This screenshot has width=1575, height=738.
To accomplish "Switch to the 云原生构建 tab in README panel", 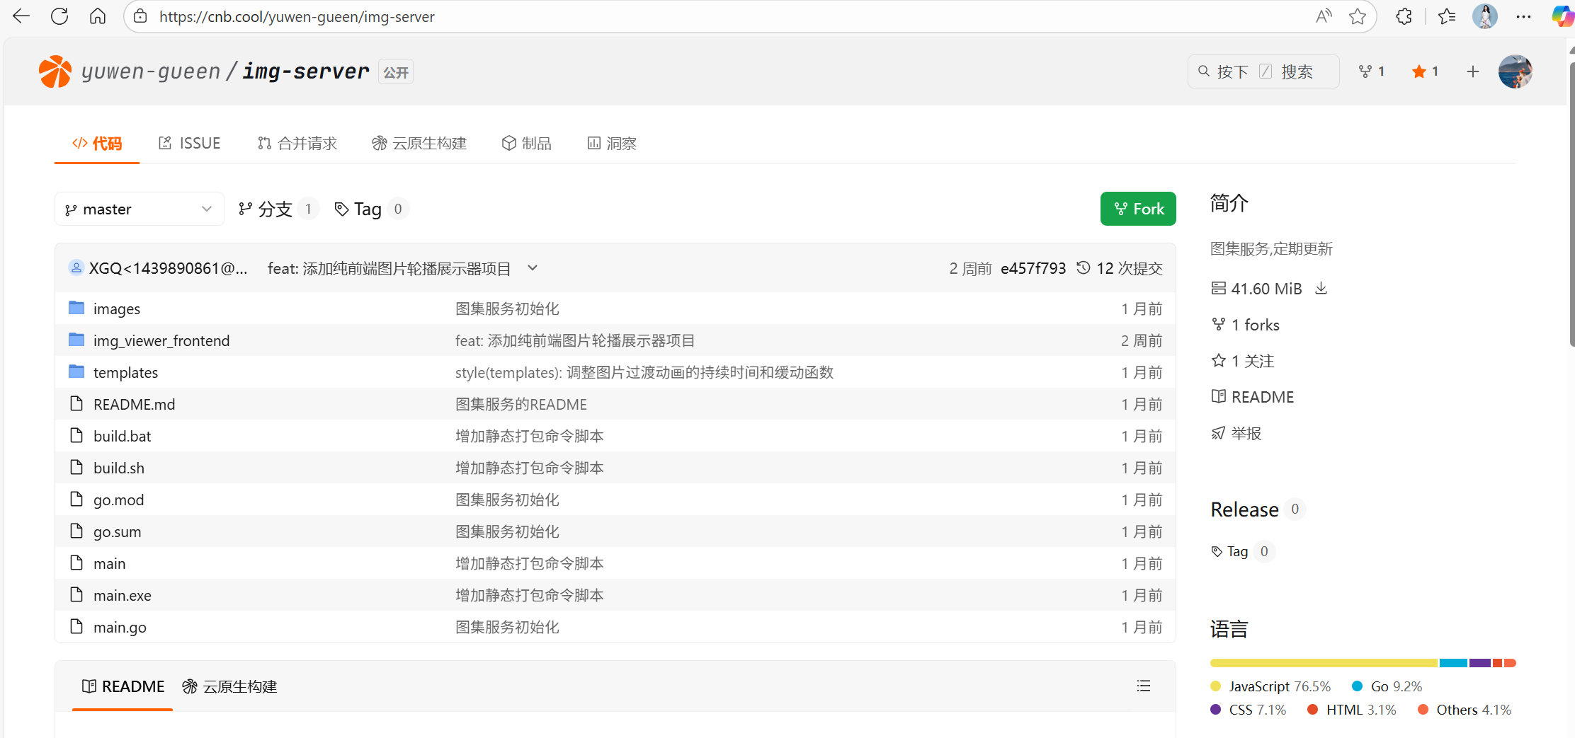I will tap(230, 686).
